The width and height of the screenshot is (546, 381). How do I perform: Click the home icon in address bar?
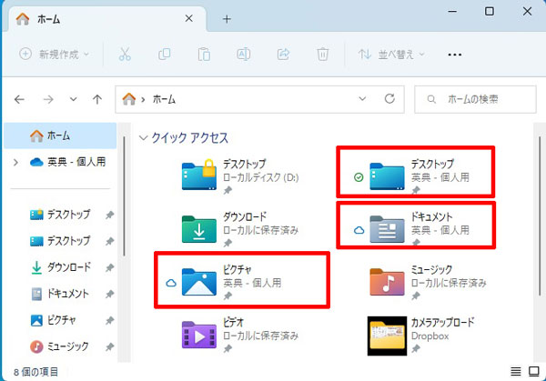[x=129, y=99]
